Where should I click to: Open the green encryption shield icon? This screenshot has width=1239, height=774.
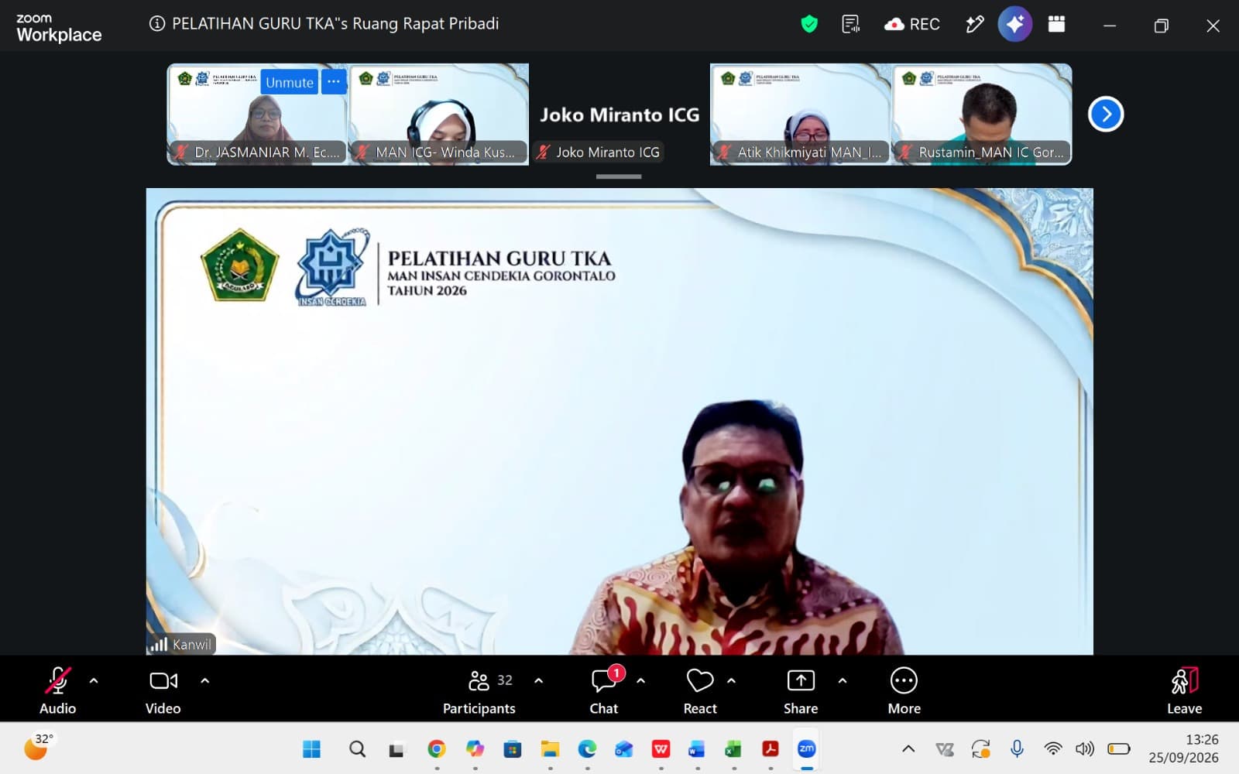[809, 25]
